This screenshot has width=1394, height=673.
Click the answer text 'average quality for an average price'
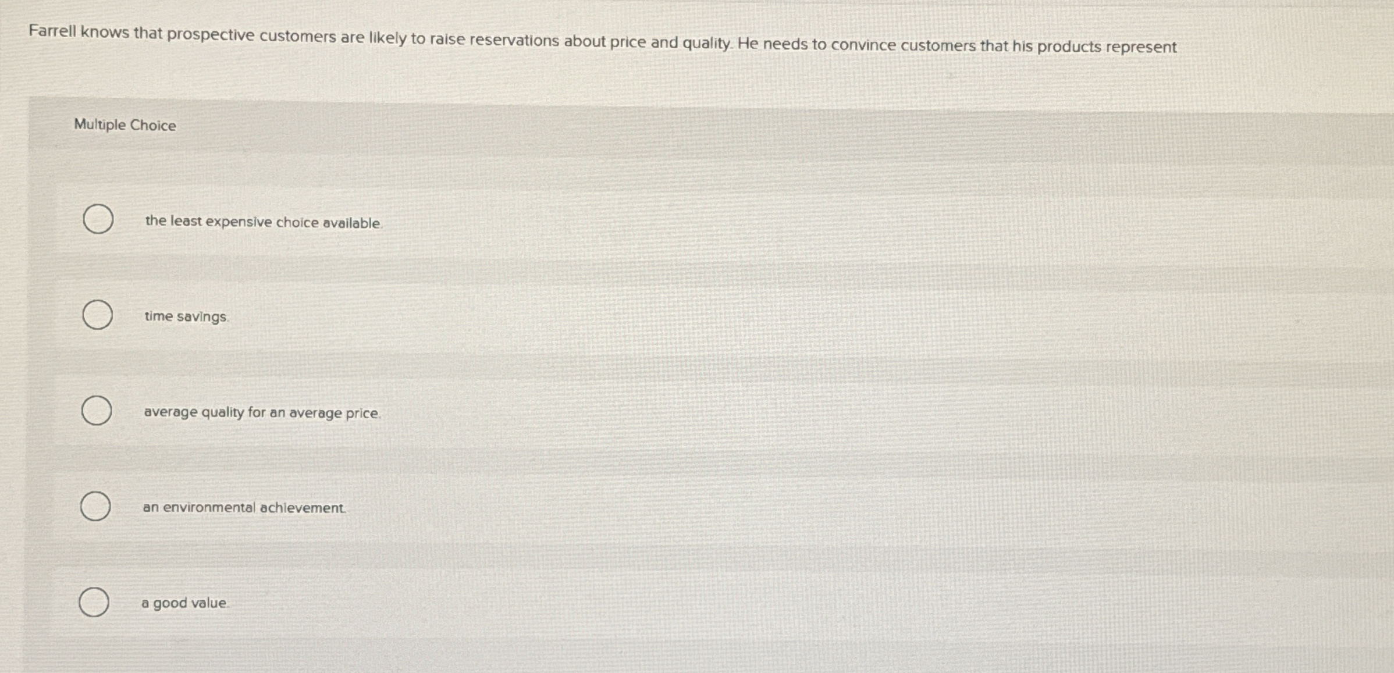(262, 412)
